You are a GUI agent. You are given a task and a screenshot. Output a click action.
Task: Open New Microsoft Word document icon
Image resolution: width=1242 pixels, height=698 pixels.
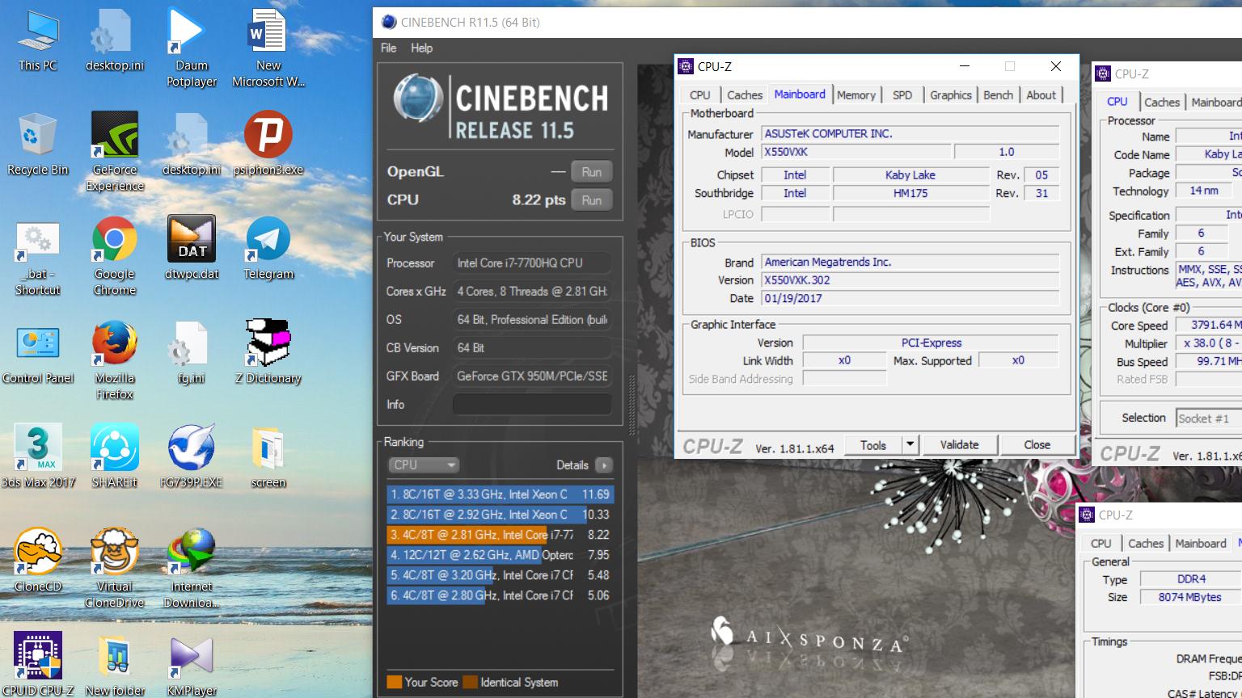[x=268, y=48]
